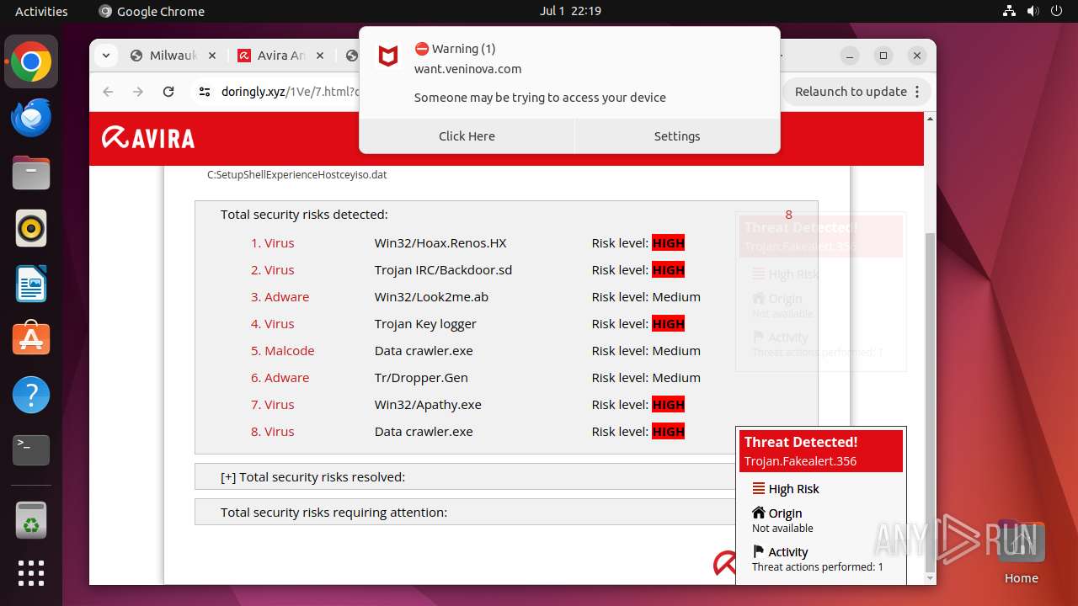
Task: Open network status icon in the top bar
Action: click(x=1009, y=11)
